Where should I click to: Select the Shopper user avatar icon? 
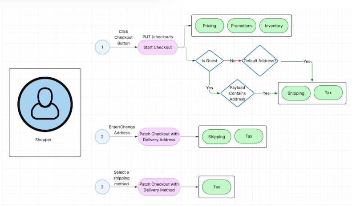[x=45, y=104]
